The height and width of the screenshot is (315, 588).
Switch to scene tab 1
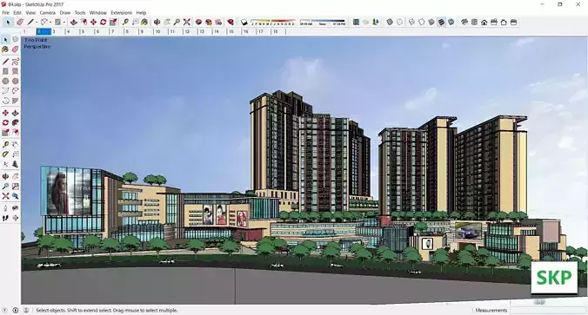click(29, 31)
